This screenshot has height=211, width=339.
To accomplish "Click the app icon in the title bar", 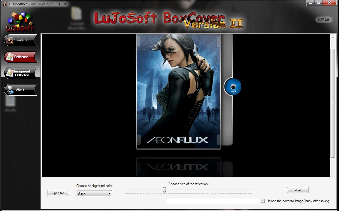I will [5, 4].
